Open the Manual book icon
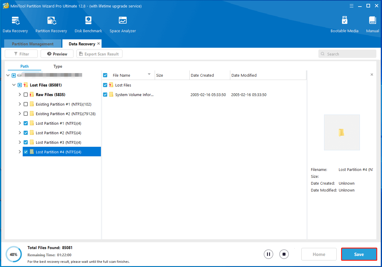The height and width of the screenshot is (267, 382). (x=372, y=21)
